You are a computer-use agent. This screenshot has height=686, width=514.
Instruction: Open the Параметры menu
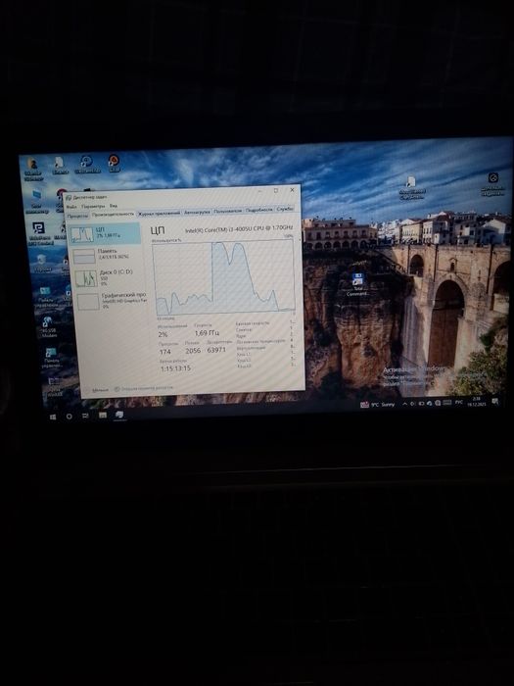coord(93,206)
